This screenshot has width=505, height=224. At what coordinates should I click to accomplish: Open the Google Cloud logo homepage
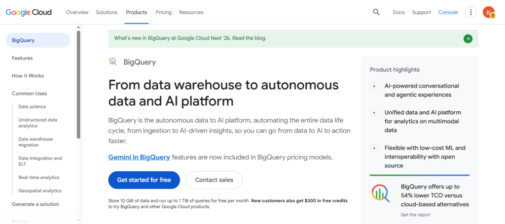(x=29, y=12)
